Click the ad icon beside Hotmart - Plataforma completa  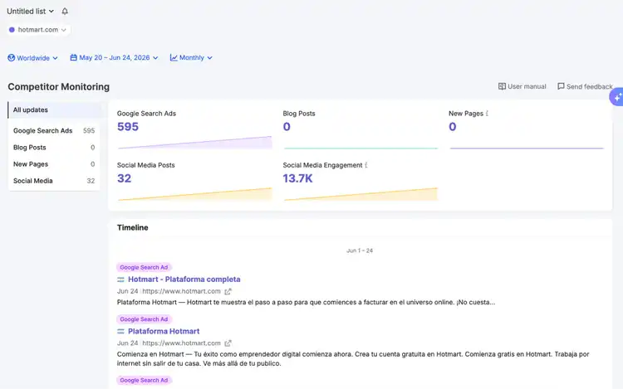(x=120, y=280)
